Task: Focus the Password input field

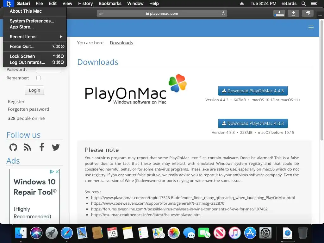Action: (x=48, y=70)
